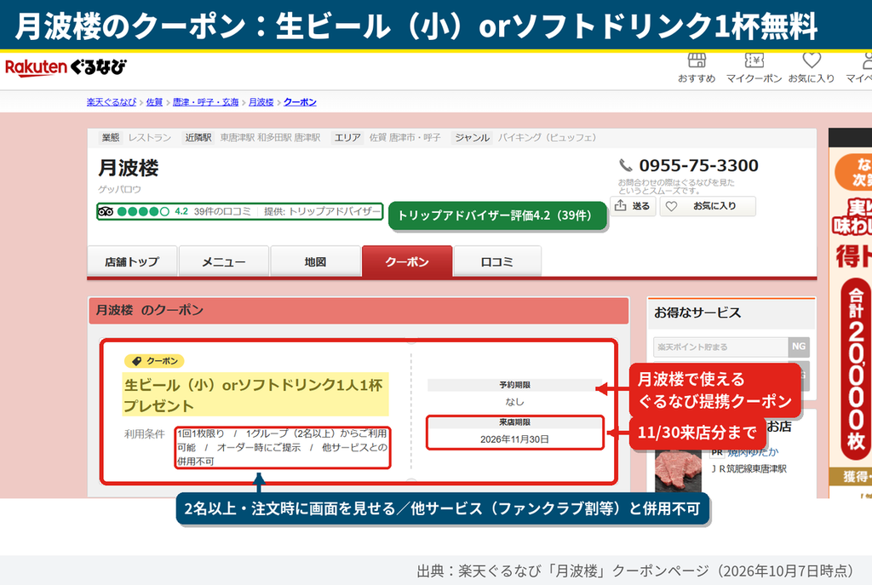The height and width of the screenshot is (585, 872).
Task: Open 39件の口コミ review count
Action: (x=222, y=211)
